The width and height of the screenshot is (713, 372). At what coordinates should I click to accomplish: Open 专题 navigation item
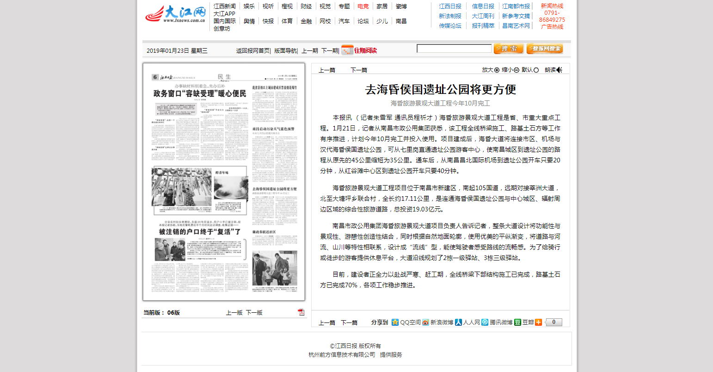(x=344, y=6)
